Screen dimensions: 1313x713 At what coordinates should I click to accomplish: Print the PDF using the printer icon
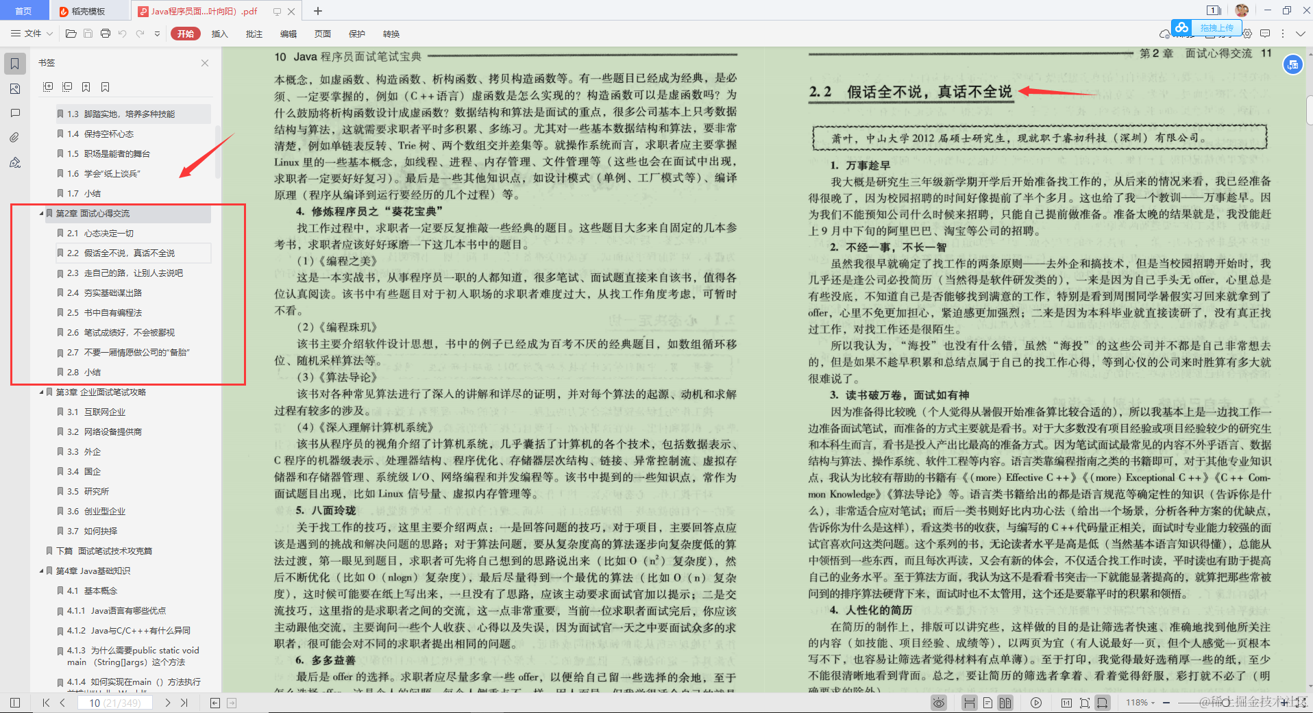pyautogui.click(x=105, y=33)
